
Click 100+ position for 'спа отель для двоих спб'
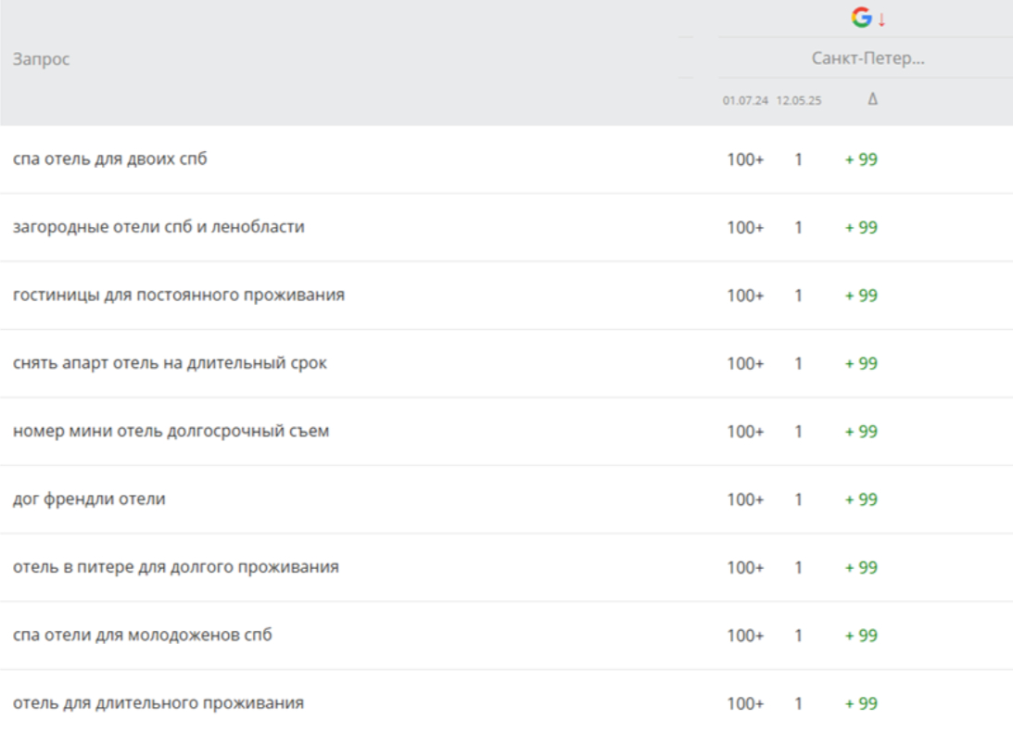[x=745, y=159]
